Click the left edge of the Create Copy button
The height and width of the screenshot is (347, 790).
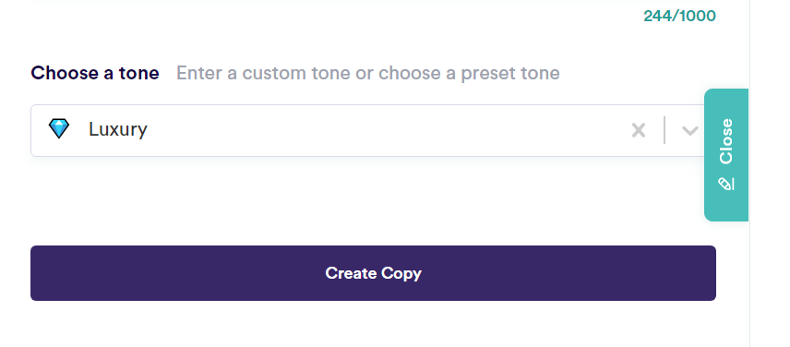point(33,273)
